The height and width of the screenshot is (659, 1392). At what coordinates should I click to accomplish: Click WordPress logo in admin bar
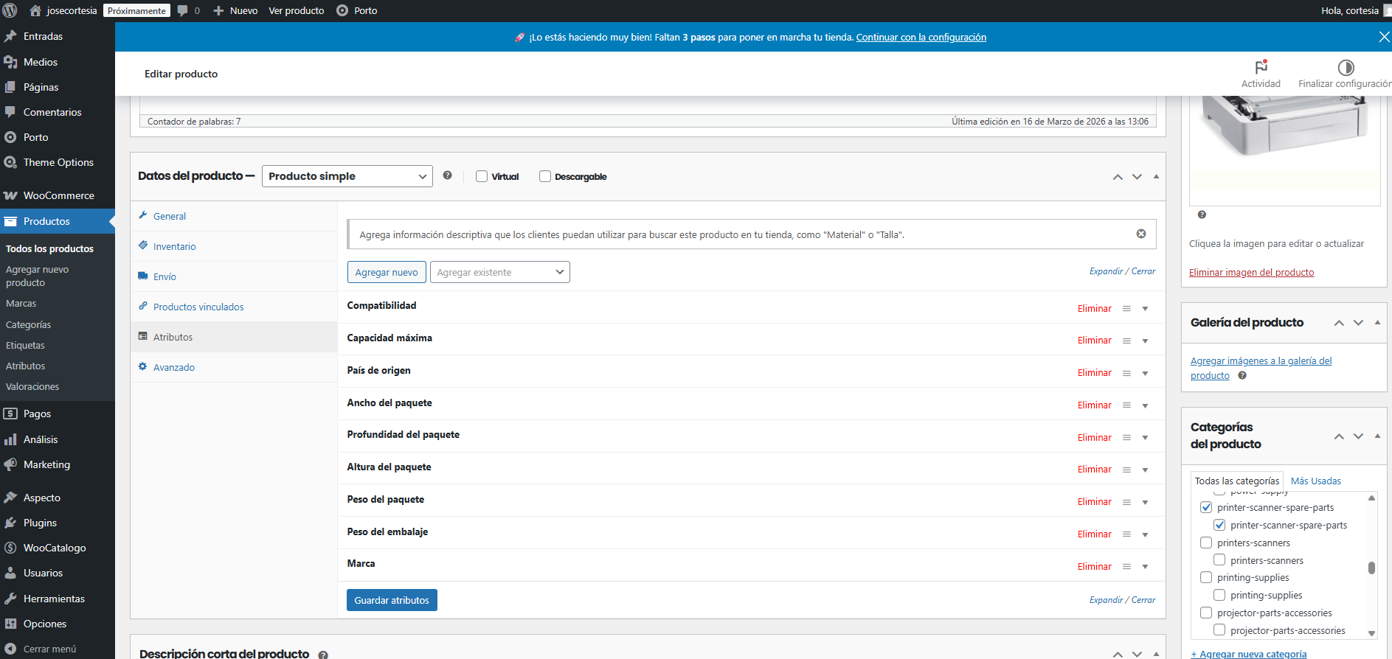coord(10,10)
